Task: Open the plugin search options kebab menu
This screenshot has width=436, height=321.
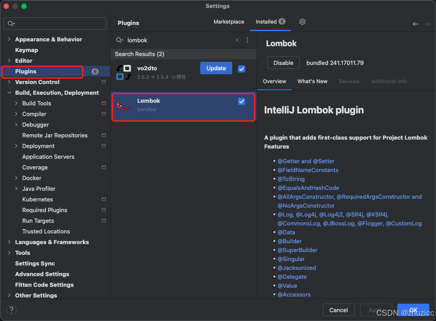Action: coord(247,40)
